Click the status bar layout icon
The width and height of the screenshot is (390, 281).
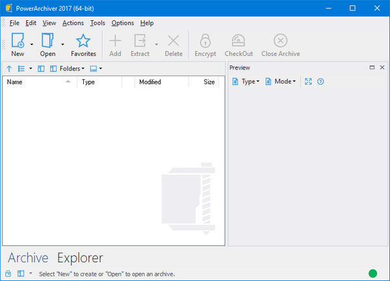point(21,274)
